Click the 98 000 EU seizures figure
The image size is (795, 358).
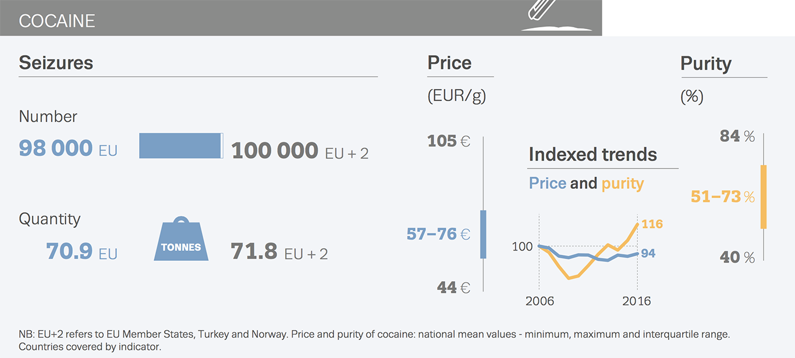68,149
